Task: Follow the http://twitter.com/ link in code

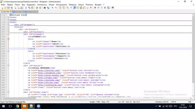Action: pos(49,70)
